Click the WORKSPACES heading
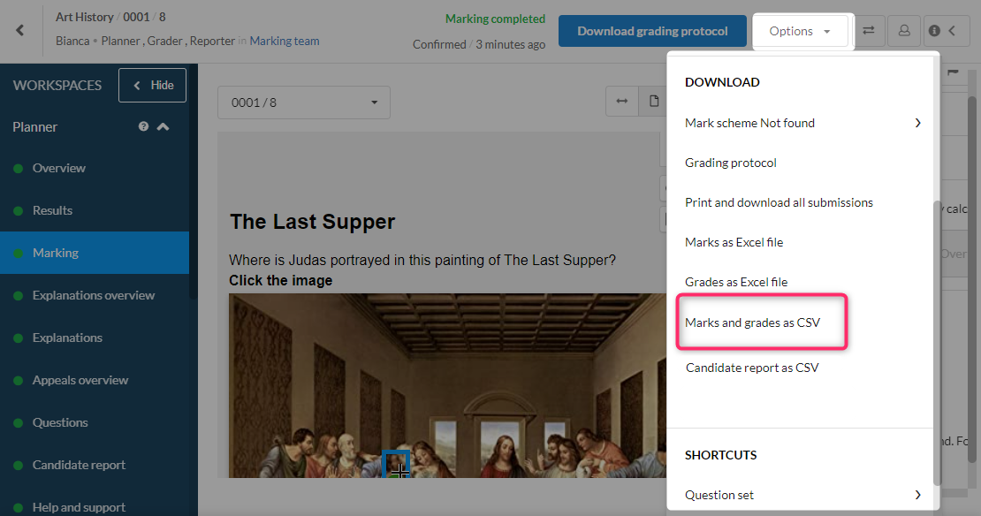981x516 pixels. point(57,85)
